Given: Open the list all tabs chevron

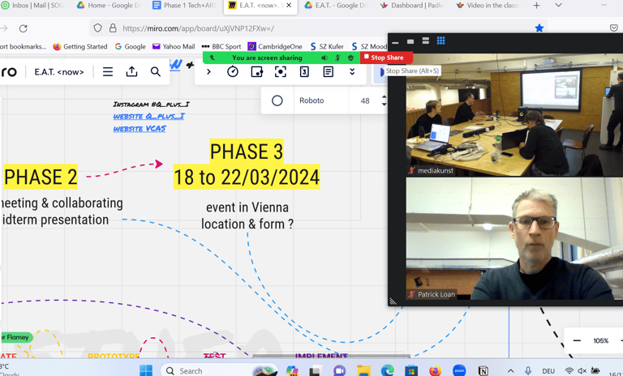Looking at the screenshot, I should 558,6.
